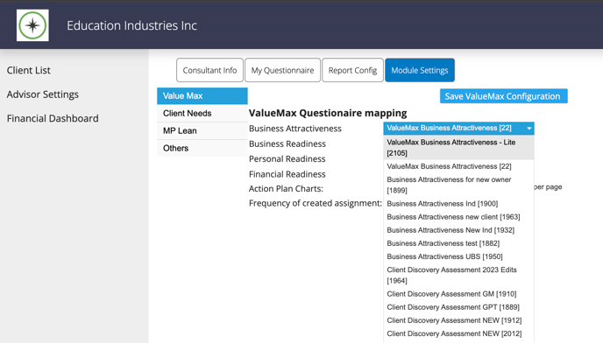This screenshot has width=603, height=343.
Task: Choose Client Discovery Assessment GM [1910]
Action: point(458,294)
